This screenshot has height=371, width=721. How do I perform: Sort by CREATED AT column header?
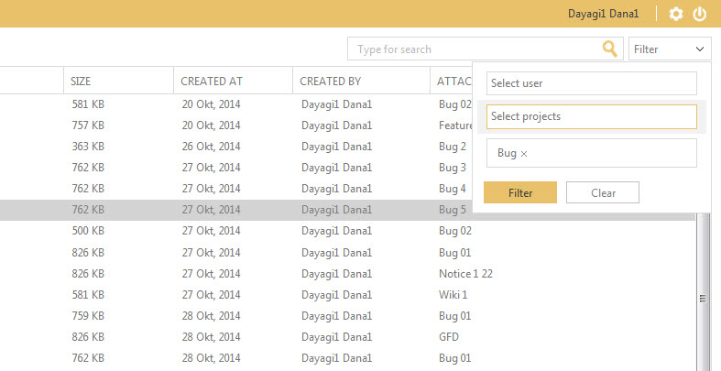click(210, 82)
